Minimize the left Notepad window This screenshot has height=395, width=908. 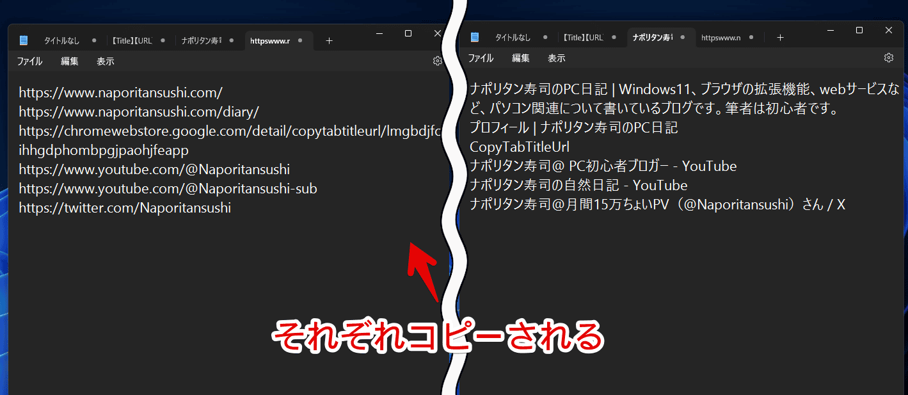379,33
